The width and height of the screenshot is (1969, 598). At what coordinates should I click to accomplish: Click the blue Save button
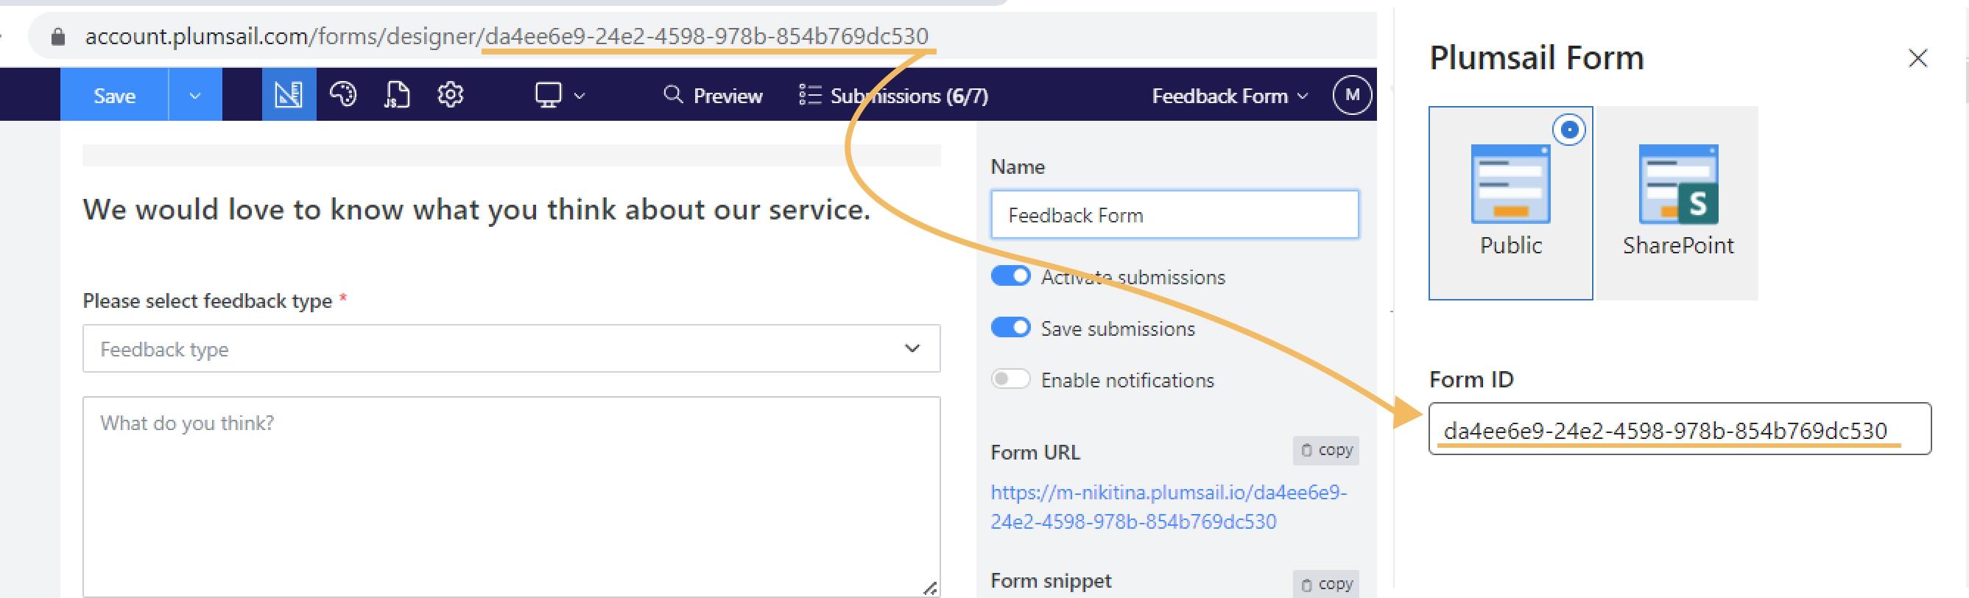[114, 95]
